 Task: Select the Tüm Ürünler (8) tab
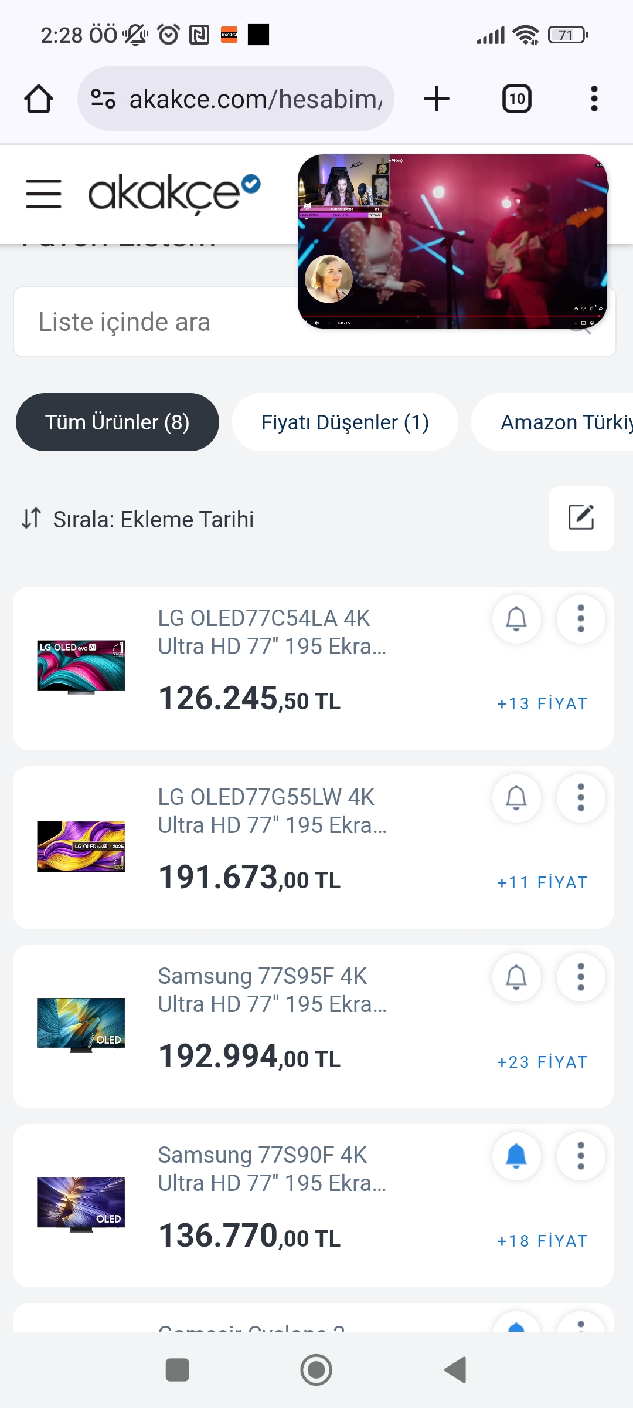(x=117, y=422)
